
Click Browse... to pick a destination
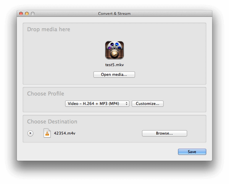point(164,133)
